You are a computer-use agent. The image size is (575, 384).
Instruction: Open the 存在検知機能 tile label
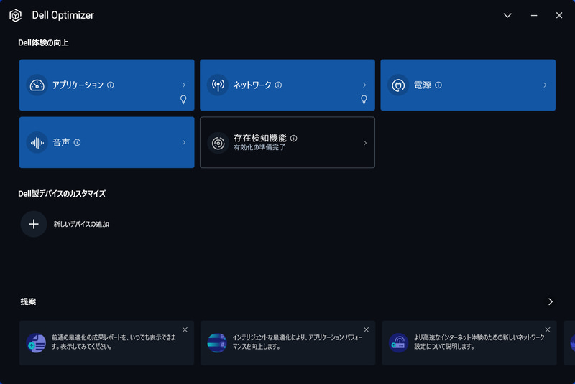[260, 138]
